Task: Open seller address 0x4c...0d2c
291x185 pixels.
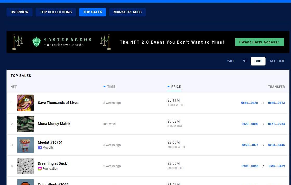Action: (x=249, y=103)
